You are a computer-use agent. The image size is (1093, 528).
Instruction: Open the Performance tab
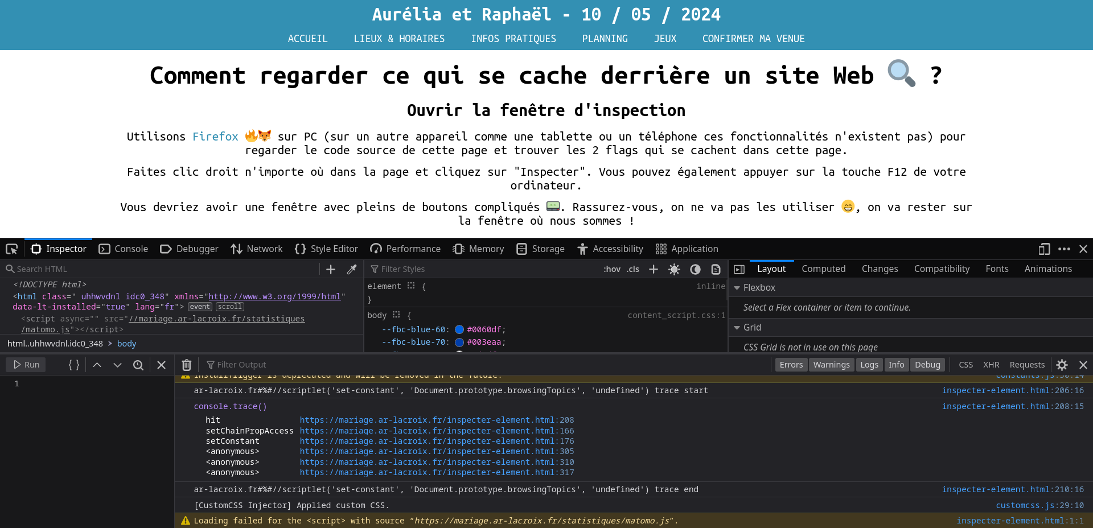[405, 249]
